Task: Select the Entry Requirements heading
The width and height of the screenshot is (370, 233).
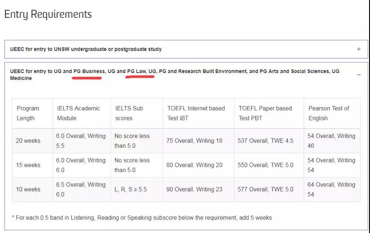Action: (48, 14)
